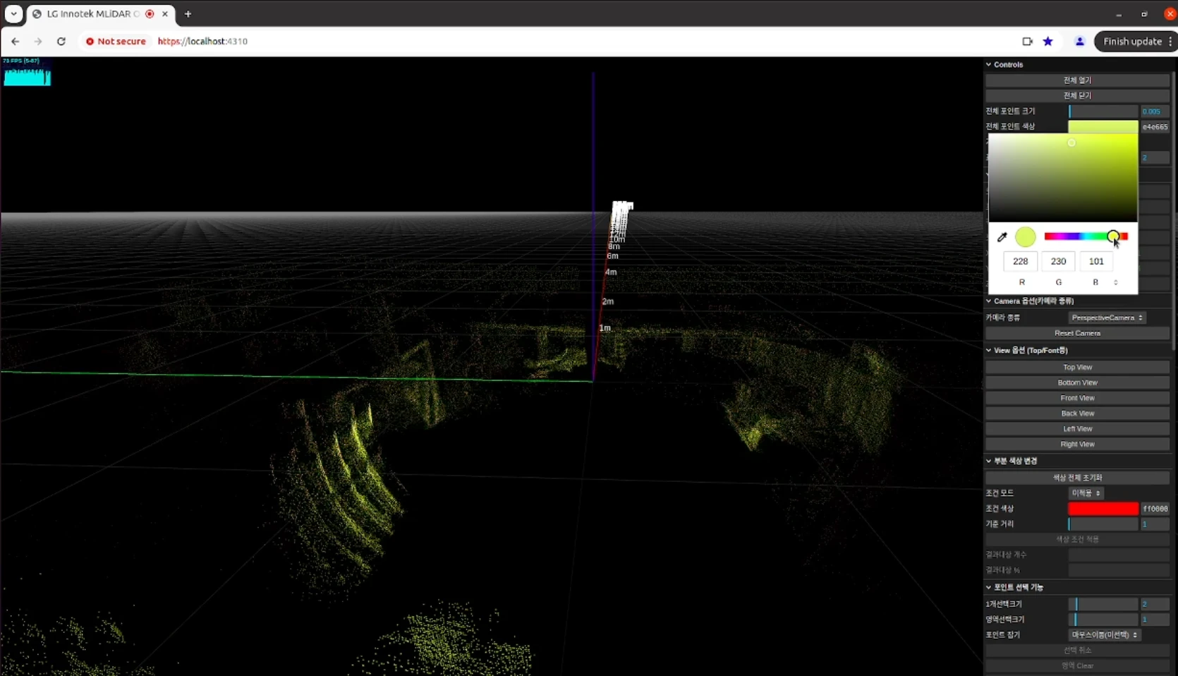Click the R value field 228

tap(1021, 261)
